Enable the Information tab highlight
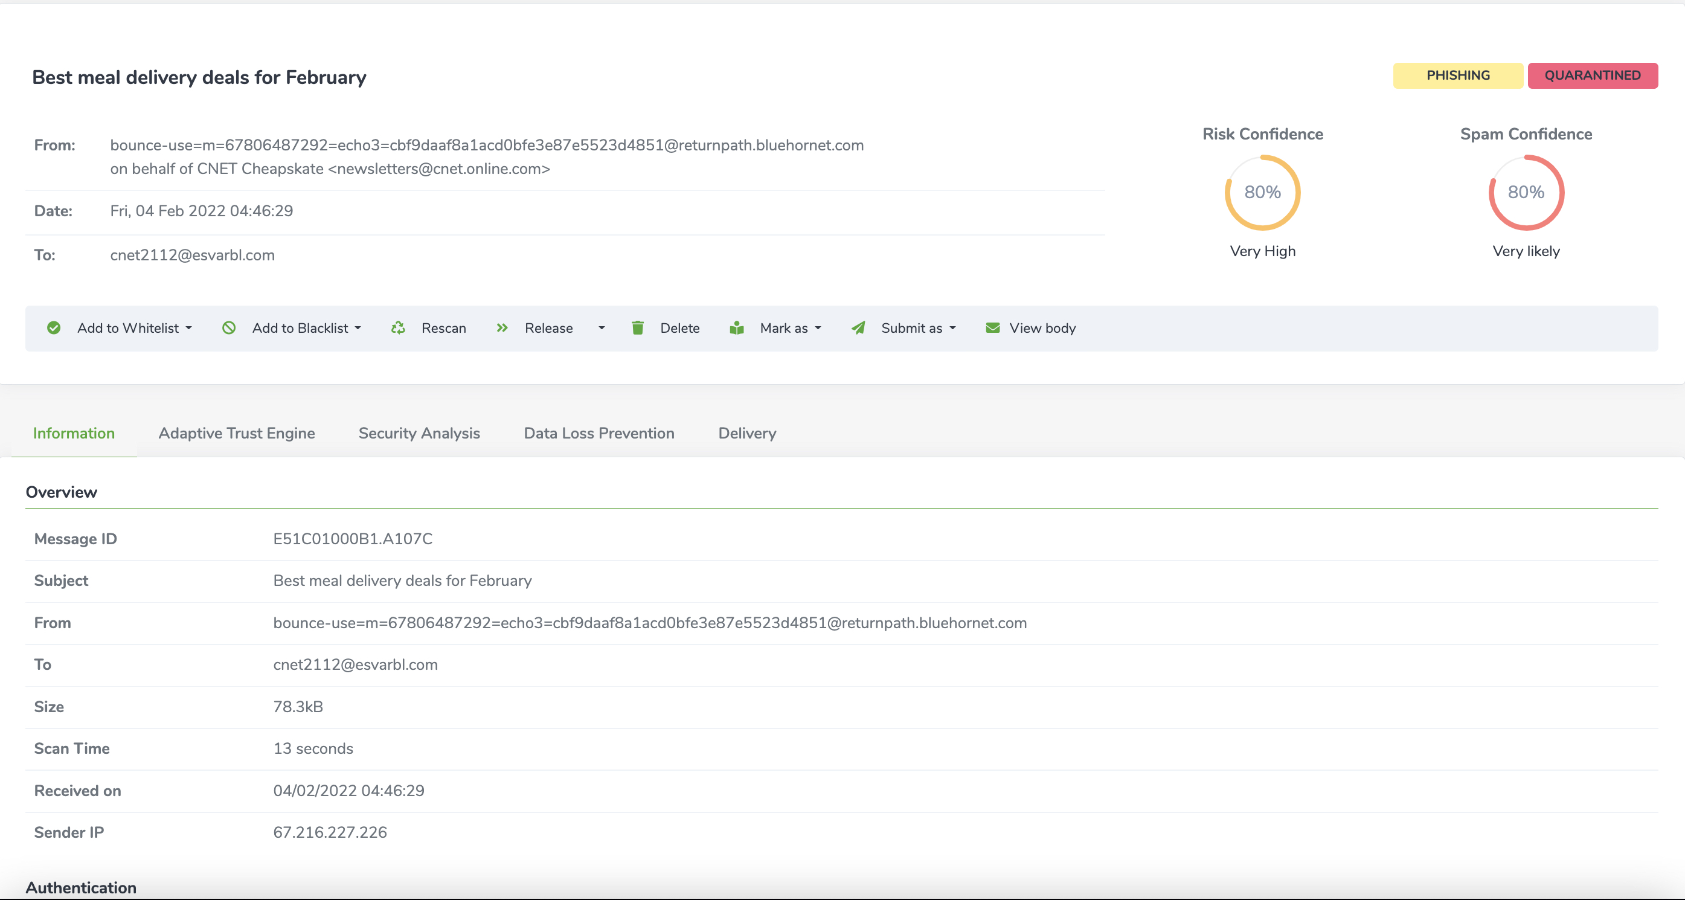This screenshot has width=1685, height=900. (x=73, y=433)
